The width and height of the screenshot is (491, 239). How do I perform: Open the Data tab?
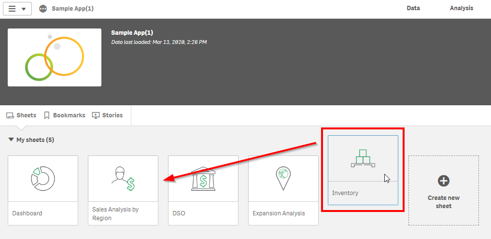point(413,8)
